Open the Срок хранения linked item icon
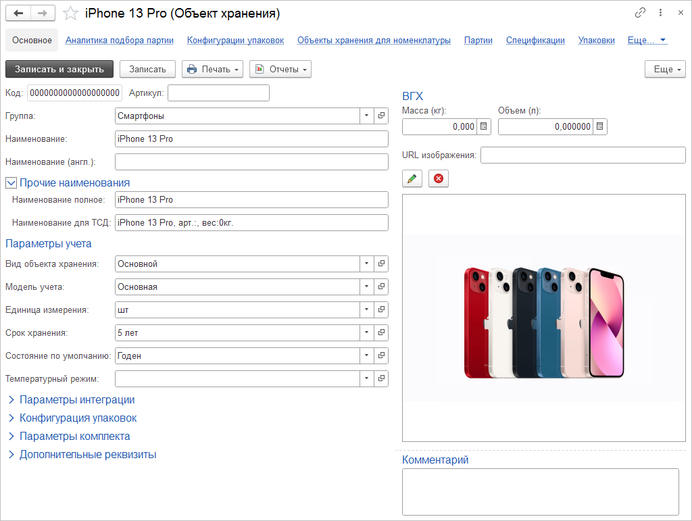692x521 pixels. tap(381, 332)
